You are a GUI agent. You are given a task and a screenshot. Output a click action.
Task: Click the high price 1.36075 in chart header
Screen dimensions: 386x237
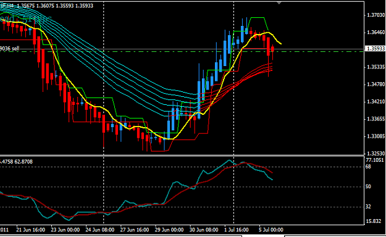[x=45, y=6]
